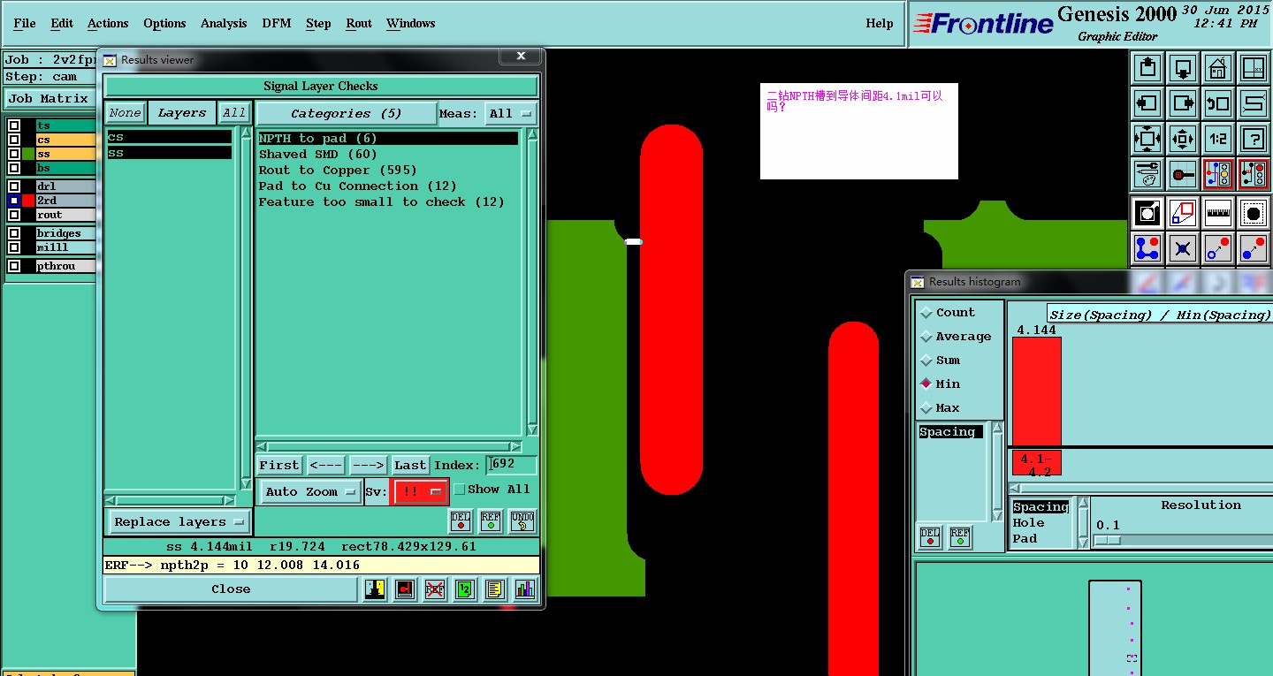Select the Average radio option
Screen dimensions: 1273x676
click(x=926, y=337)
